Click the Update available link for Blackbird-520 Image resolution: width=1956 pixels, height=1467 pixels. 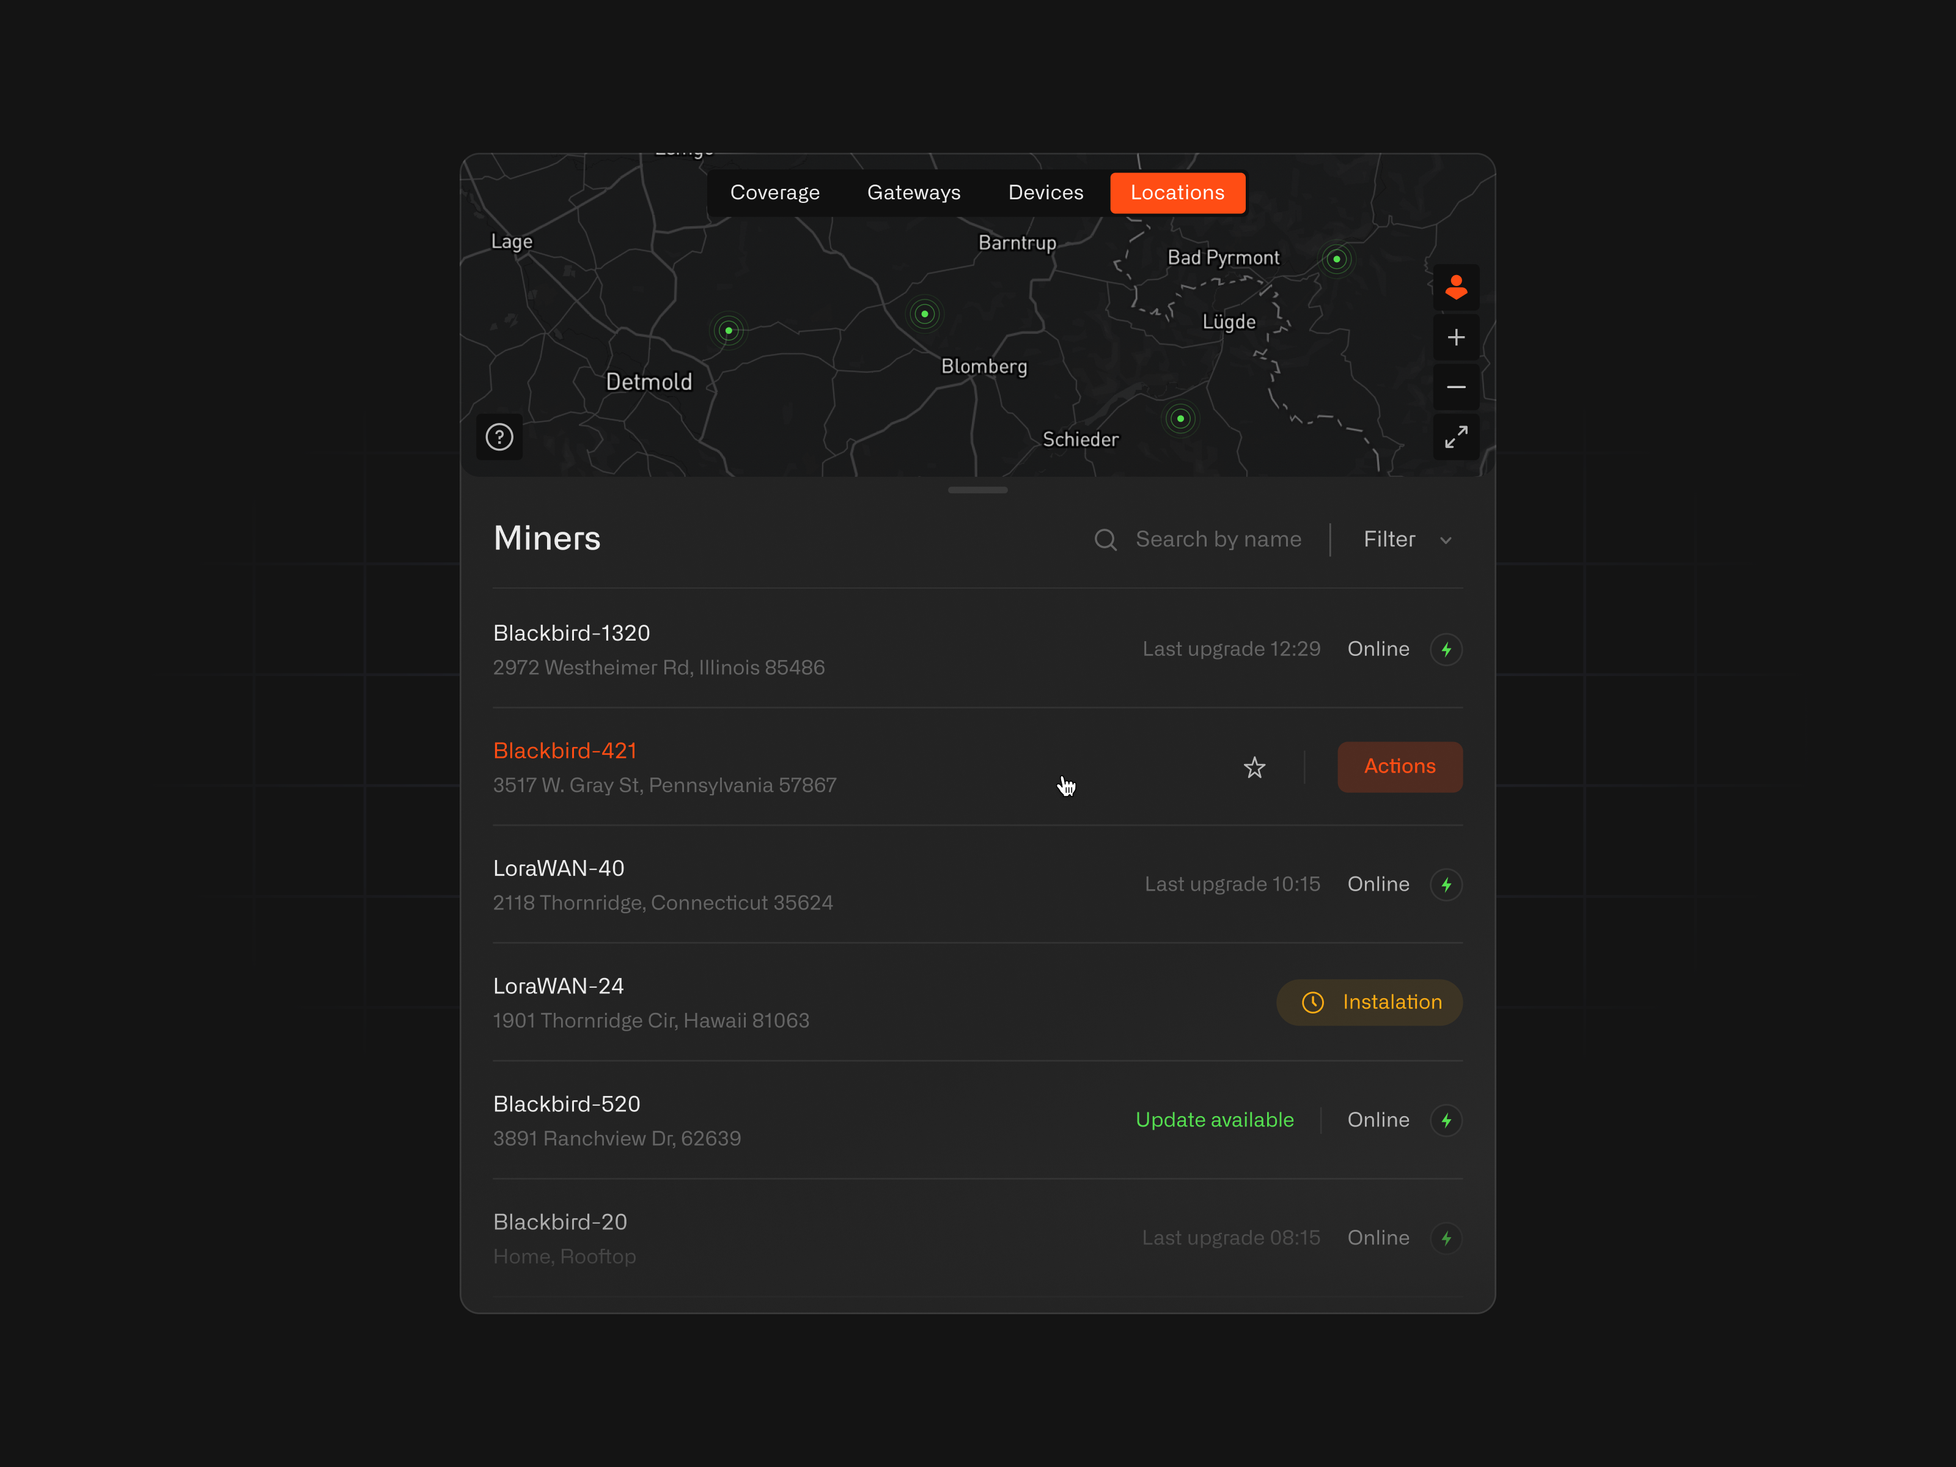[1214, 1119]
